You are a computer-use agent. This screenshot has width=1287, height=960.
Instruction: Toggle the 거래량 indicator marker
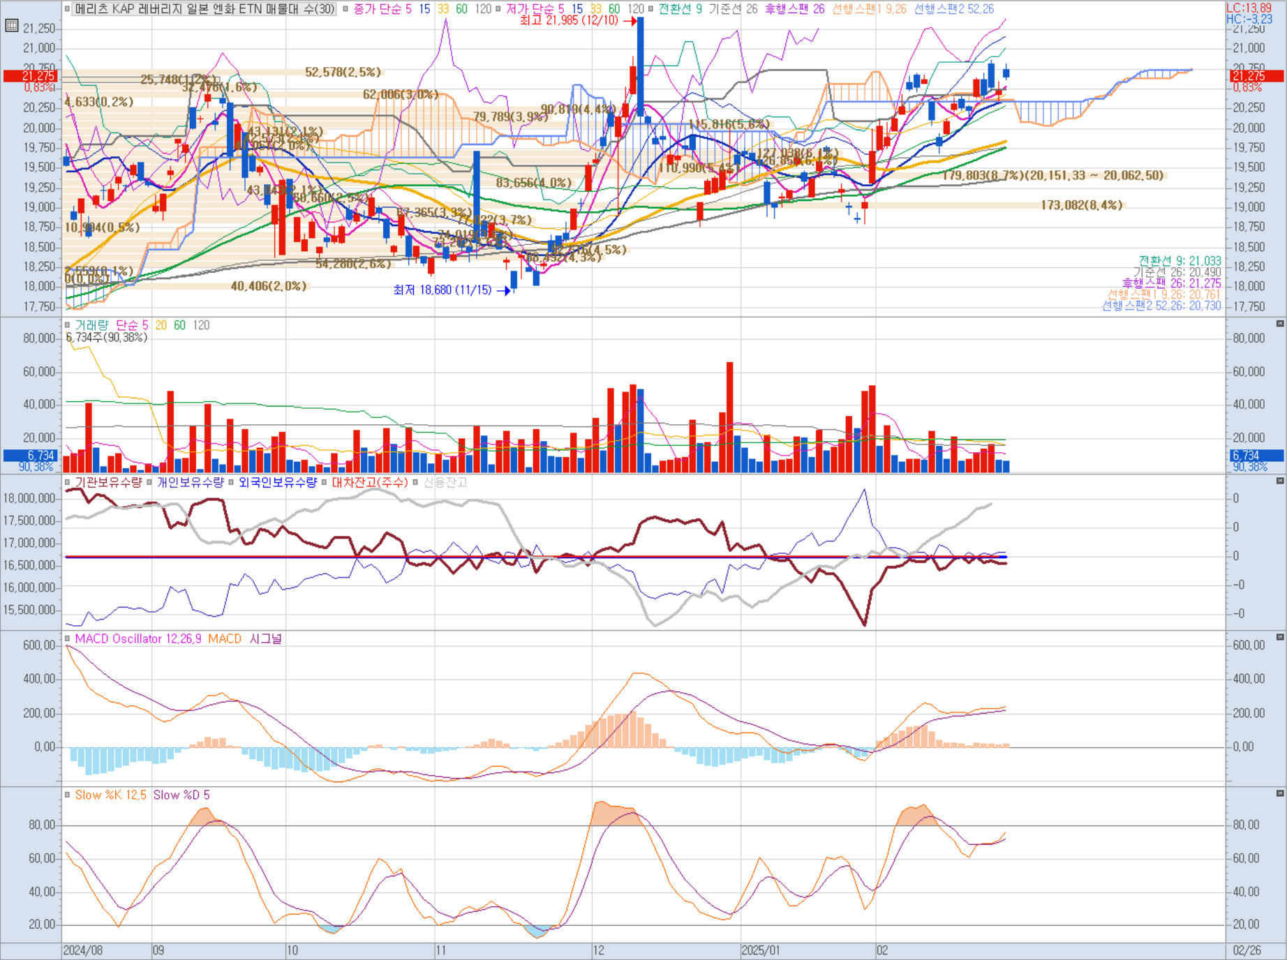tap(68, 325)
